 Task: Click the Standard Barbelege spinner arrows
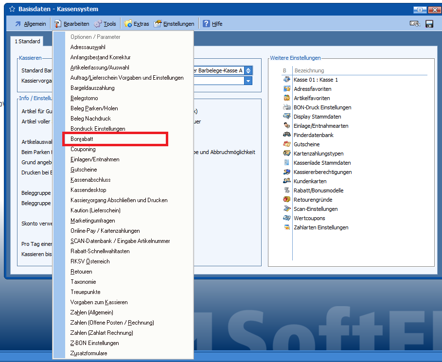pyautogui.click(x=248, y=70)
